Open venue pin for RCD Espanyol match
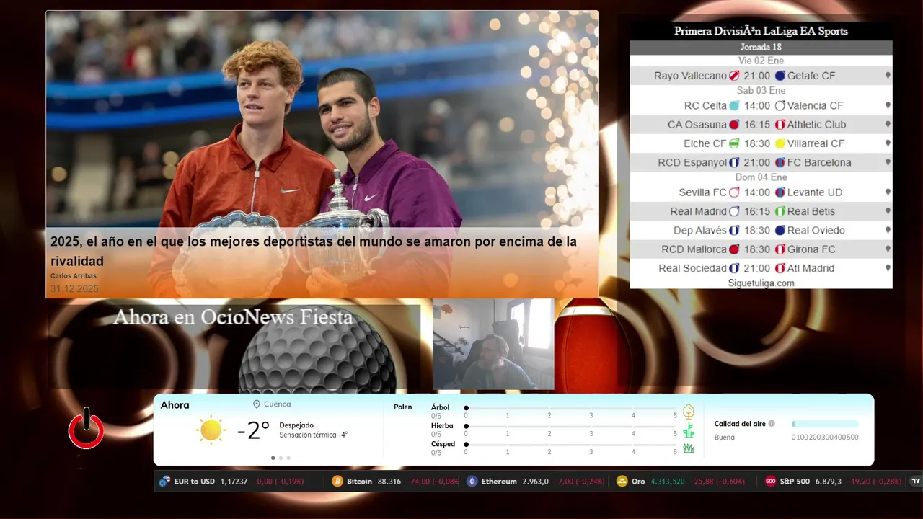The height and width of the screenshot is (519, 923). point(888,162)
